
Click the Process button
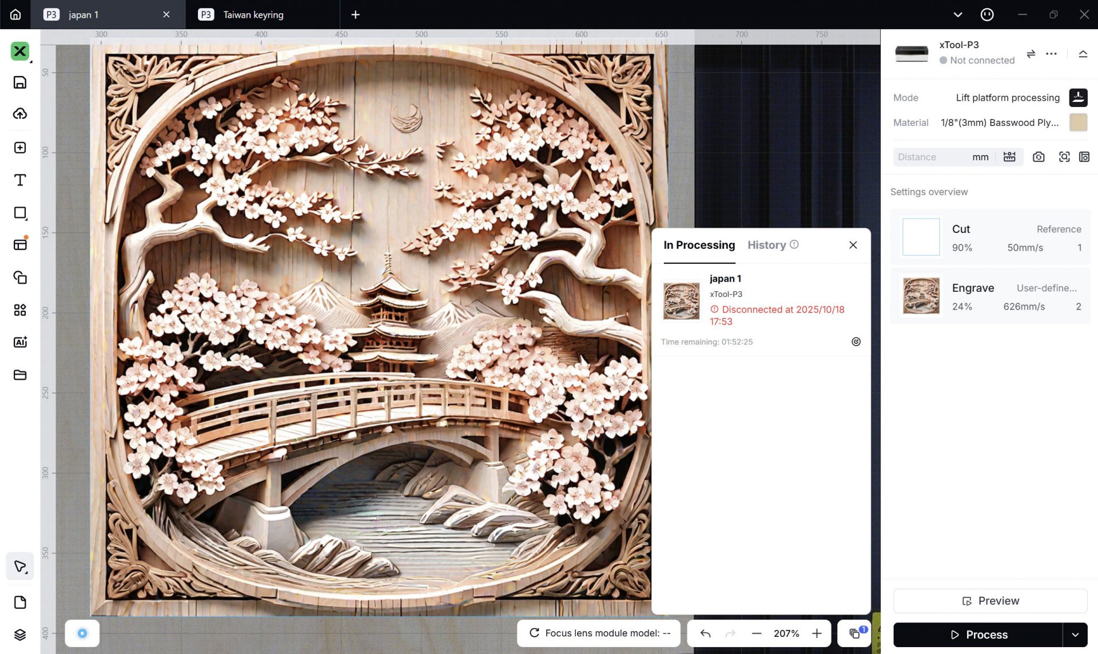click(x=978, y=635)
